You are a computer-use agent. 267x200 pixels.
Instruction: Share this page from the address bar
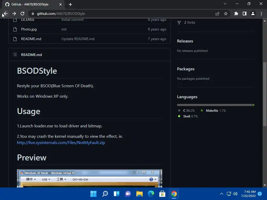coord(217,14)
